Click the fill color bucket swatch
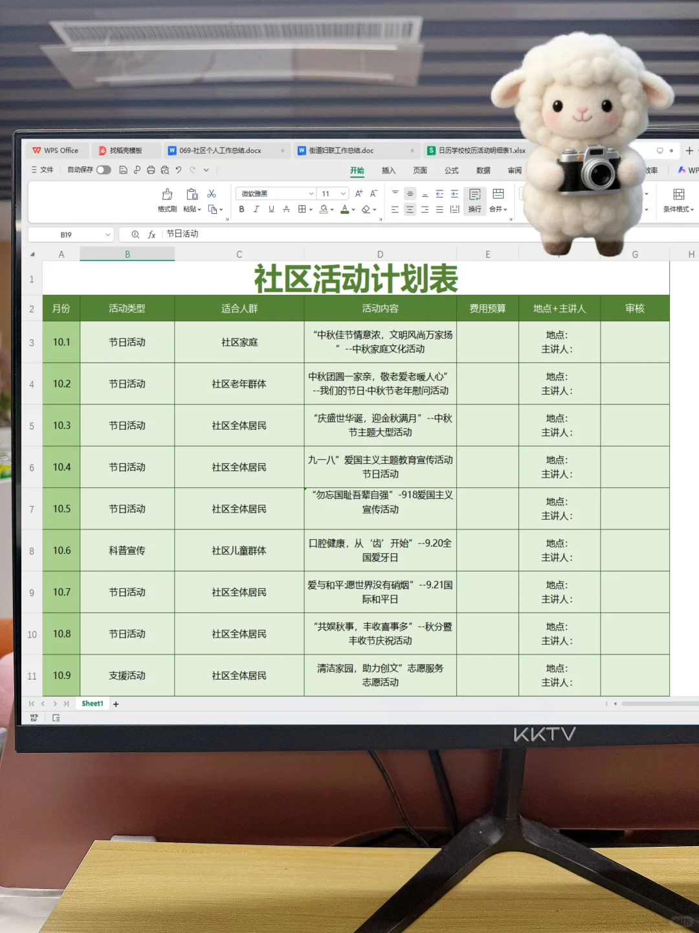699x933 pixels. pos(323,209)
